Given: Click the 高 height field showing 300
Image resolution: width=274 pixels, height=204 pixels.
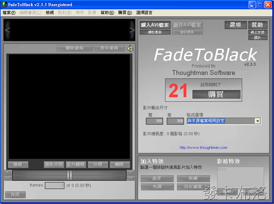Looking at the screenshot, I should [175, 121].
